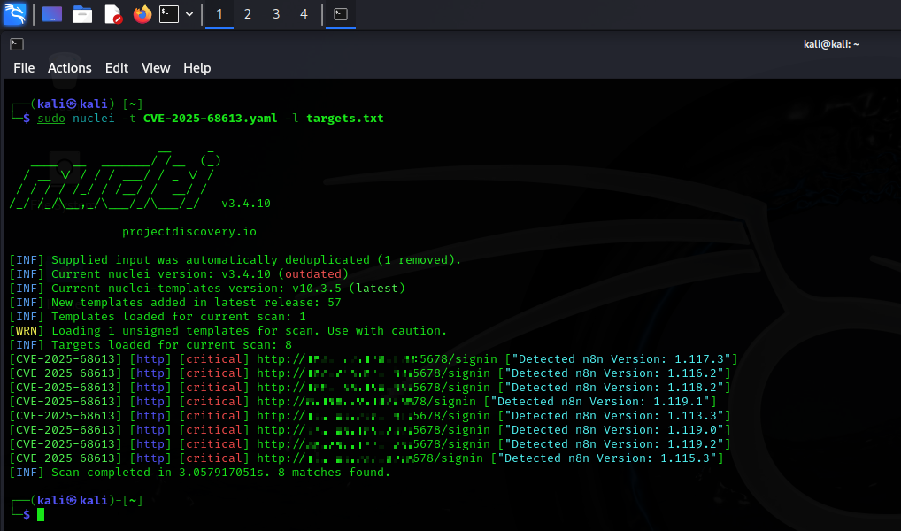The image size is (901, 531).
Task: Click result URL with n8n Version 1.117.3
Action: point(377,359)
